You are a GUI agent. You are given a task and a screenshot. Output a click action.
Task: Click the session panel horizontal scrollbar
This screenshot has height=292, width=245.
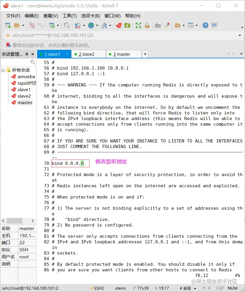point(15,221)
